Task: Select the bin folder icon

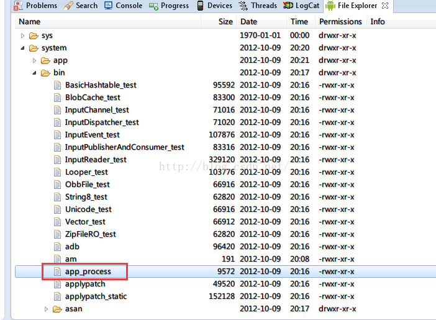Action: pyautogui.click(x=45, y=73)
